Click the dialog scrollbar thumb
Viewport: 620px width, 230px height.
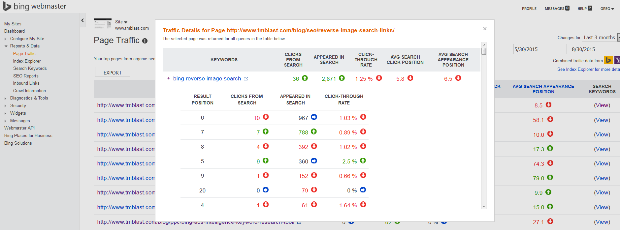pyautogui.click(x=484, y=51)
